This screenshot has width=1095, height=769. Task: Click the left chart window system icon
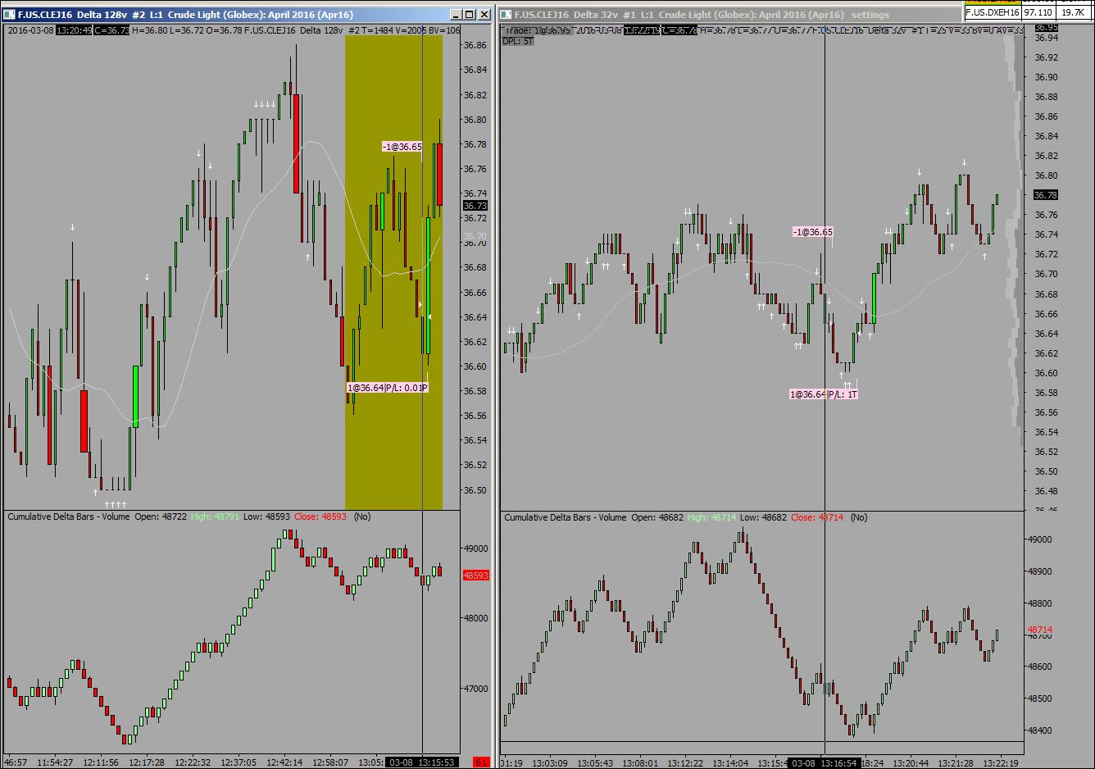[x=11, y=15]
